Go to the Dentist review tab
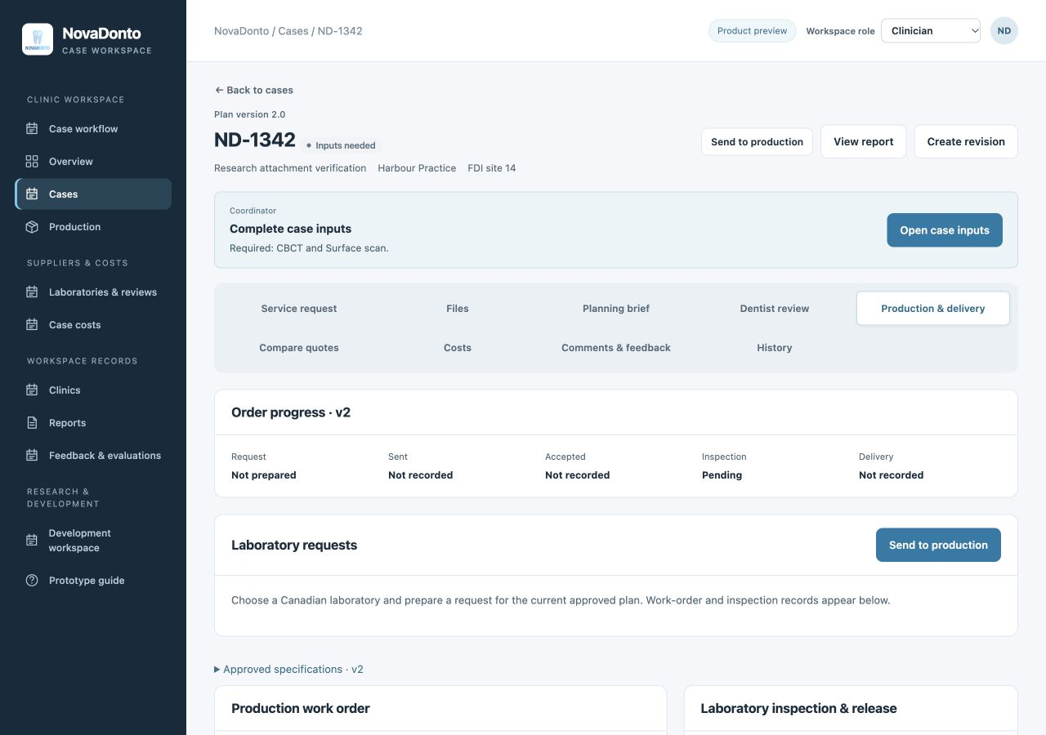Image resolution: width=1046 pixels, height=735 pixels. 775,309
